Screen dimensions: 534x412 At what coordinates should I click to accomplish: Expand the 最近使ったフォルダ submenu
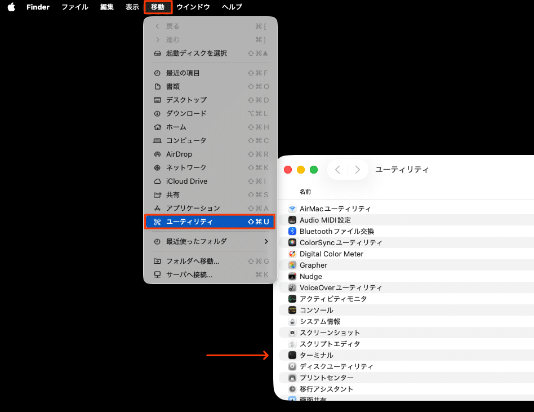tap(211, 241)
